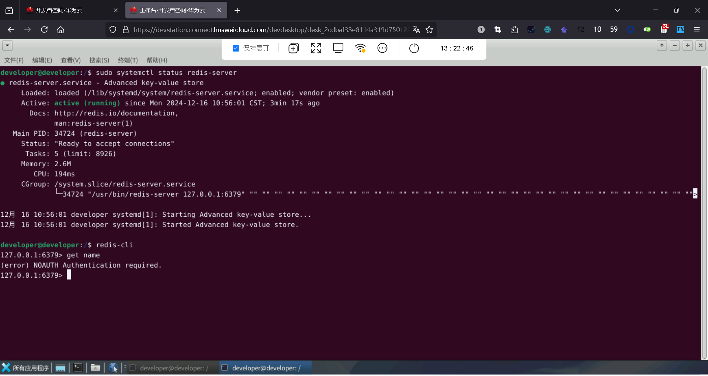
Task: Close the 工作台-开发者空间-华为云 tab
Action: (219, 10)
